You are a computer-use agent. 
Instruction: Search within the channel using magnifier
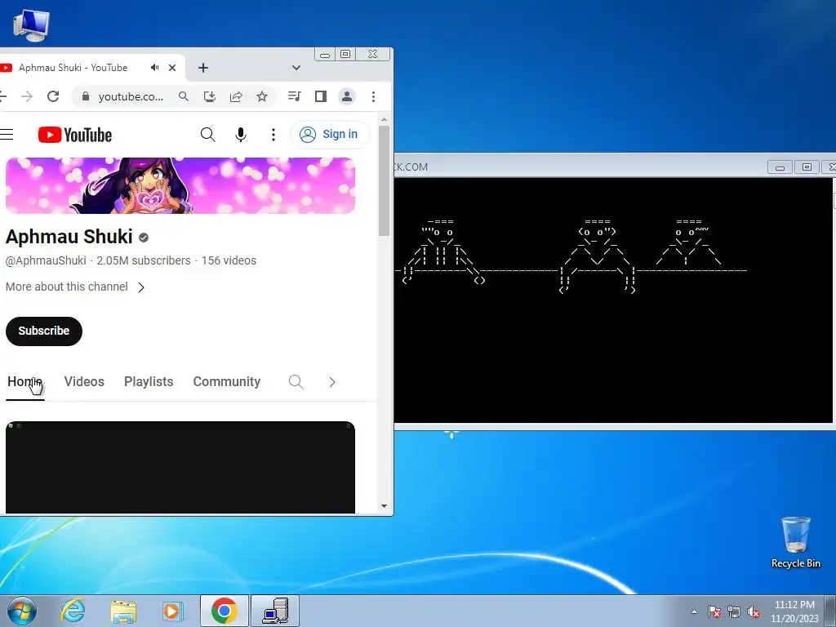click(296, 382)
